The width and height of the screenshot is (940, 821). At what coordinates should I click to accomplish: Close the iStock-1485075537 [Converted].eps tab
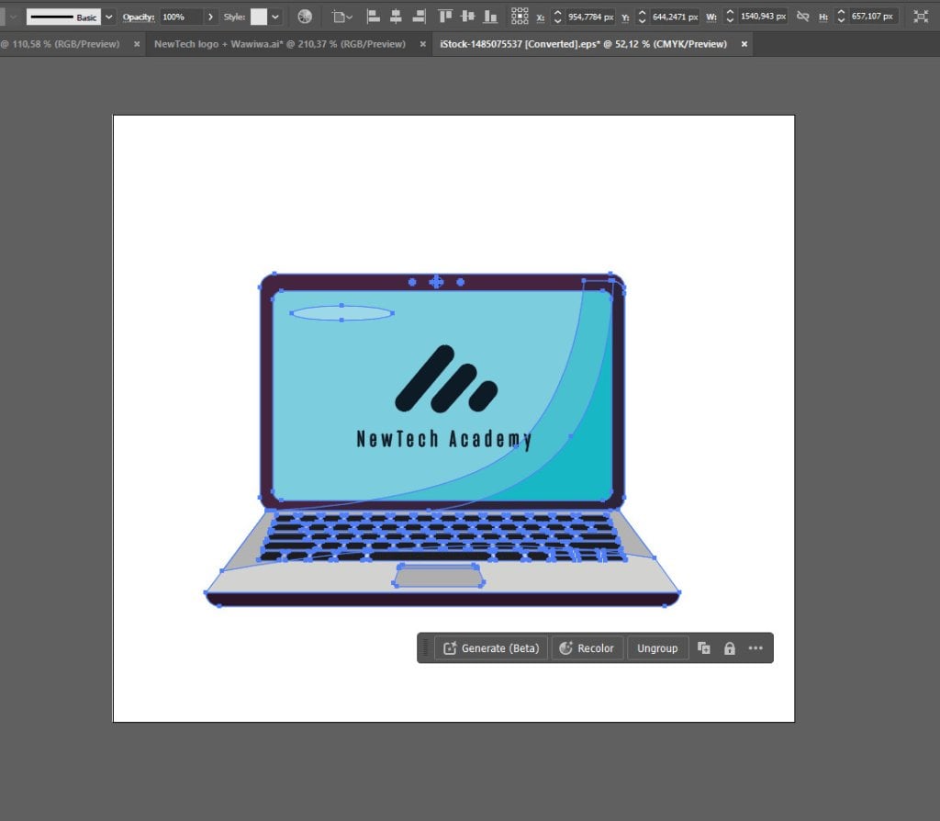pos(744,44)
